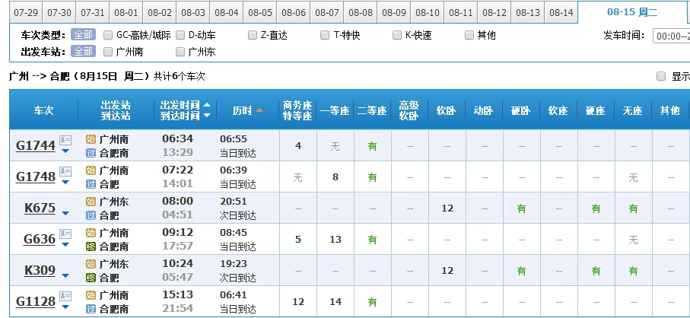Open train number G1748 link
Screen dimensions: 690x318
coord(36,176)
